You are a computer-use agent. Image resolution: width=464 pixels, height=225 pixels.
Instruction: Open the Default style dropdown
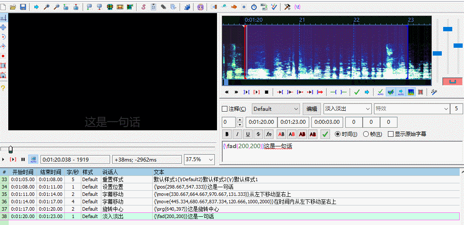pos(296,109)
